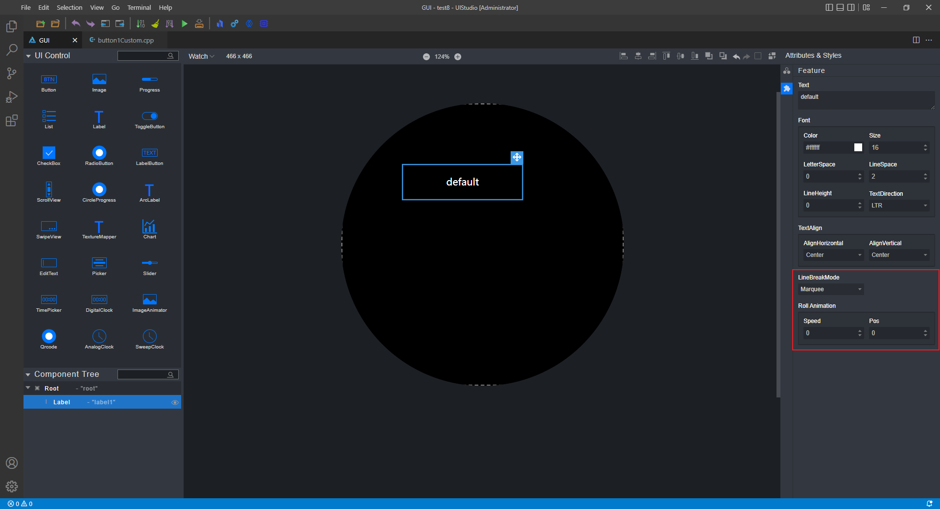Toggle visibility of label1 in tree
The height and width of the screenshot is (509, 940).
point(175,402)
